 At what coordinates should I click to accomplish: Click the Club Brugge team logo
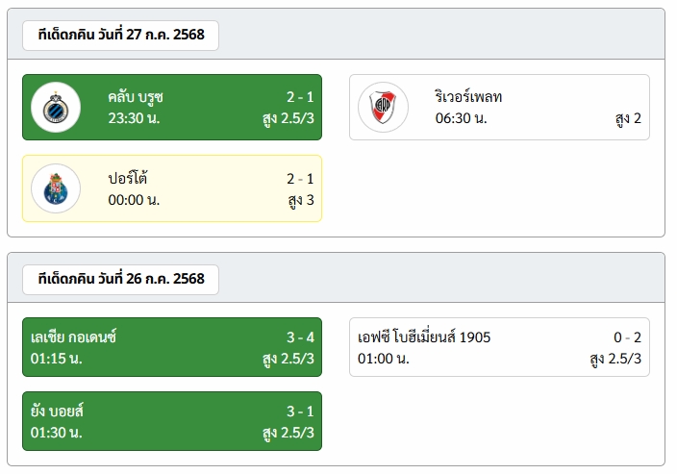point(56,107)
